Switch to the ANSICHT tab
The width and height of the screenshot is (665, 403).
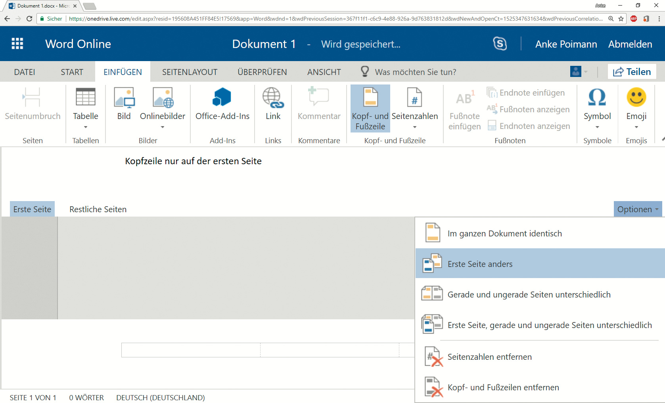[x=324, y=72]
